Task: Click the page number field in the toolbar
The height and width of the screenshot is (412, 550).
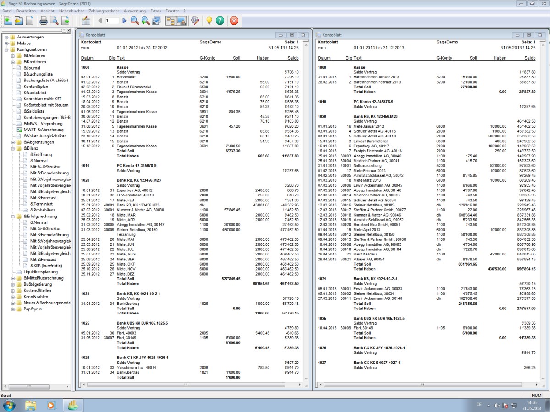Action: (x=112, y=21)
